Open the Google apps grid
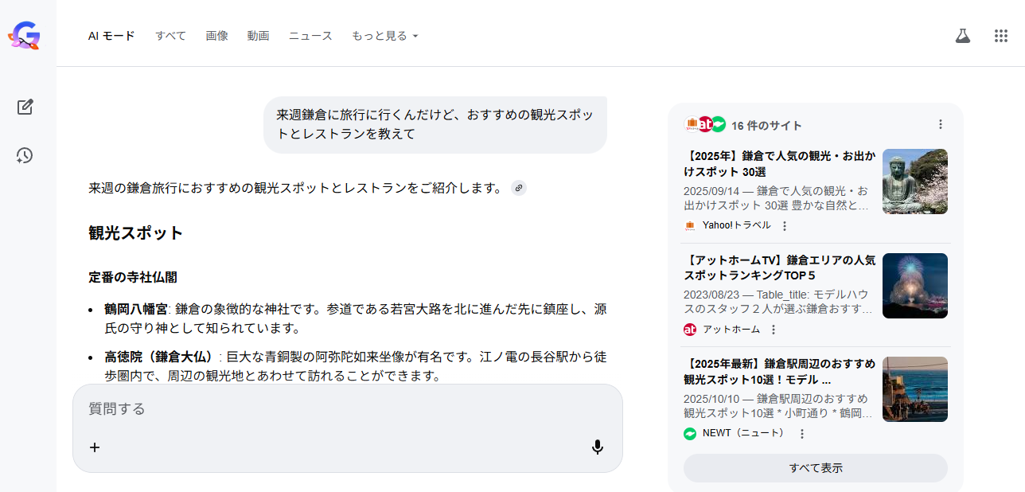This screenshot has height=492, width=1025. click(x=1001, y=36)
